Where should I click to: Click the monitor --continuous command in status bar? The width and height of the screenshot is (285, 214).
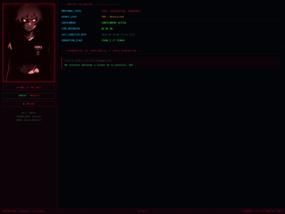click(24, 211)
